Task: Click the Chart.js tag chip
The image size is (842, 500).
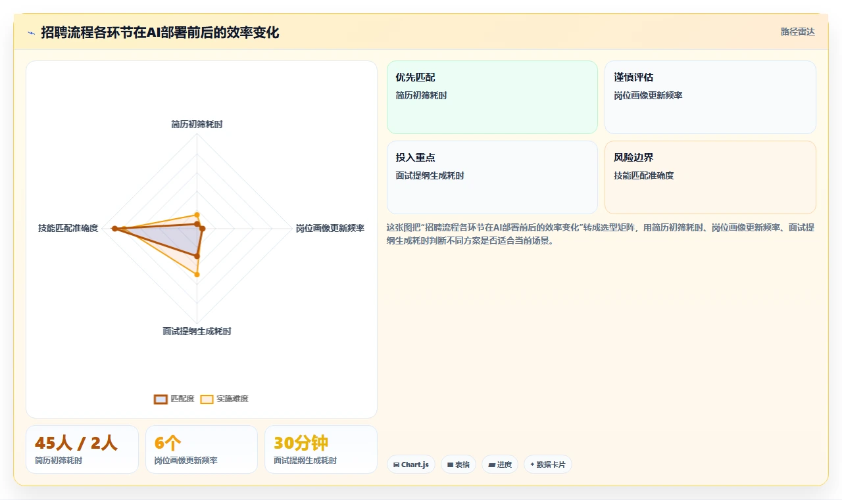Action: (411, 465)
